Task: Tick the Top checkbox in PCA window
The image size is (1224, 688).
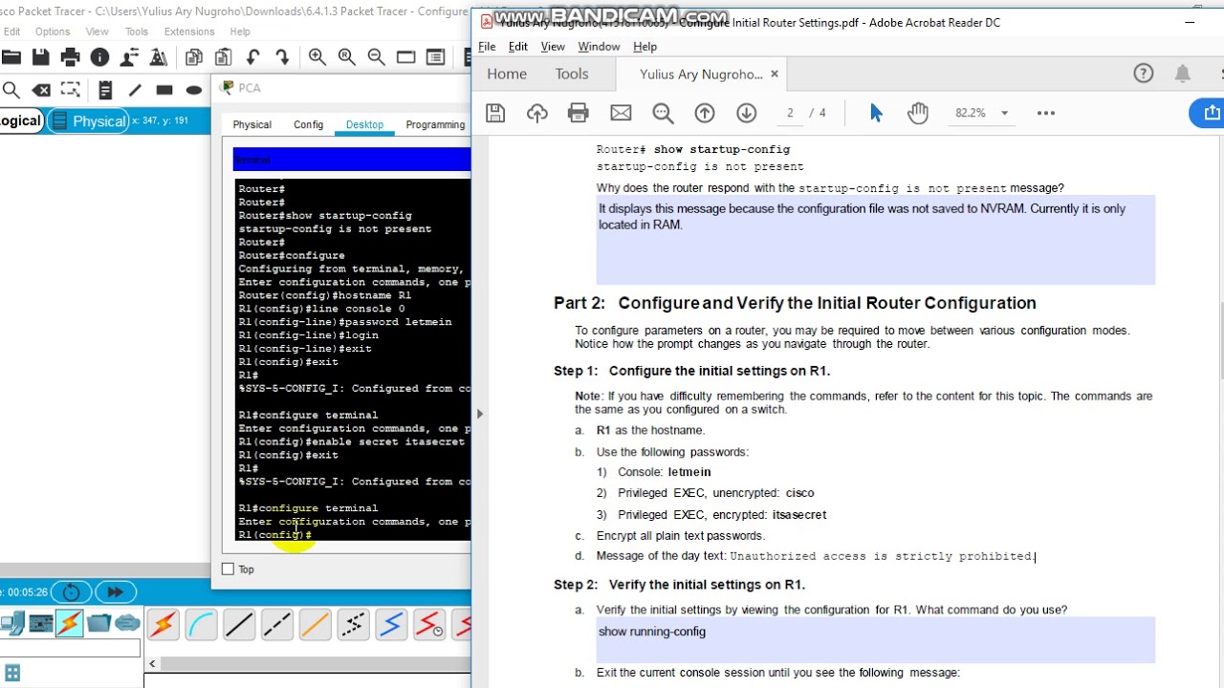Action: coord(228,570)
